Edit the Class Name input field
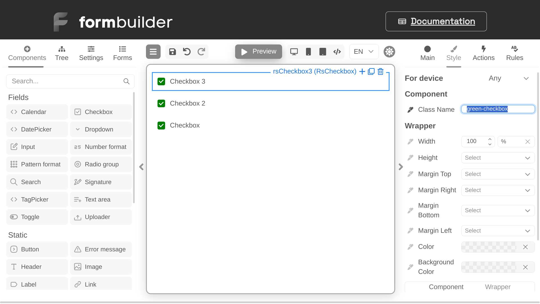 click(498, 109)
